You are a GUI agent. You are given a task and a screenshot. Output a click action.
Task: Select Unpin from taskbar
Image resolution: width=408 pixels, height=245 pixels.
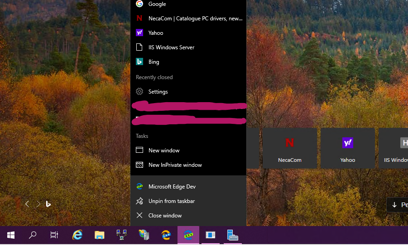pos(188,201)
